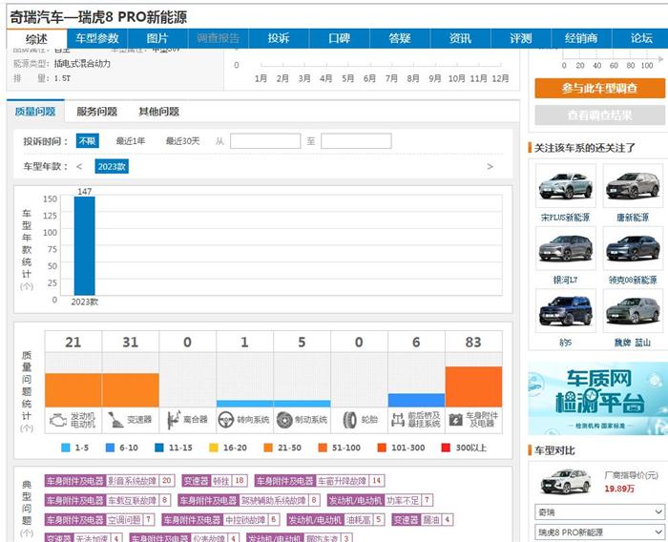The image size is (668, 542).
Task: Open the 车窗升降故障 problem tag
Action: pos(320,481)
